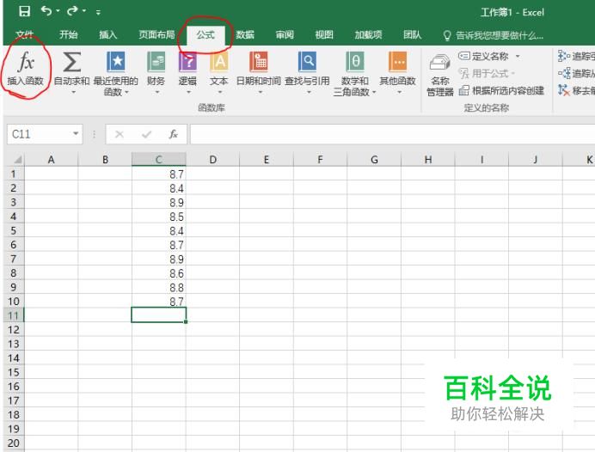Switch to the Add-ins (加载项) tab
This screenshot has width=595, height=452.
coord(368,35)
